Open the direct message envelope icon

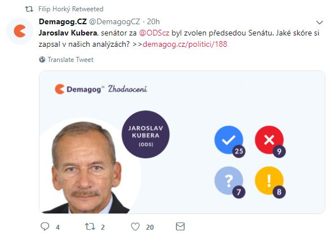(180, 226)
